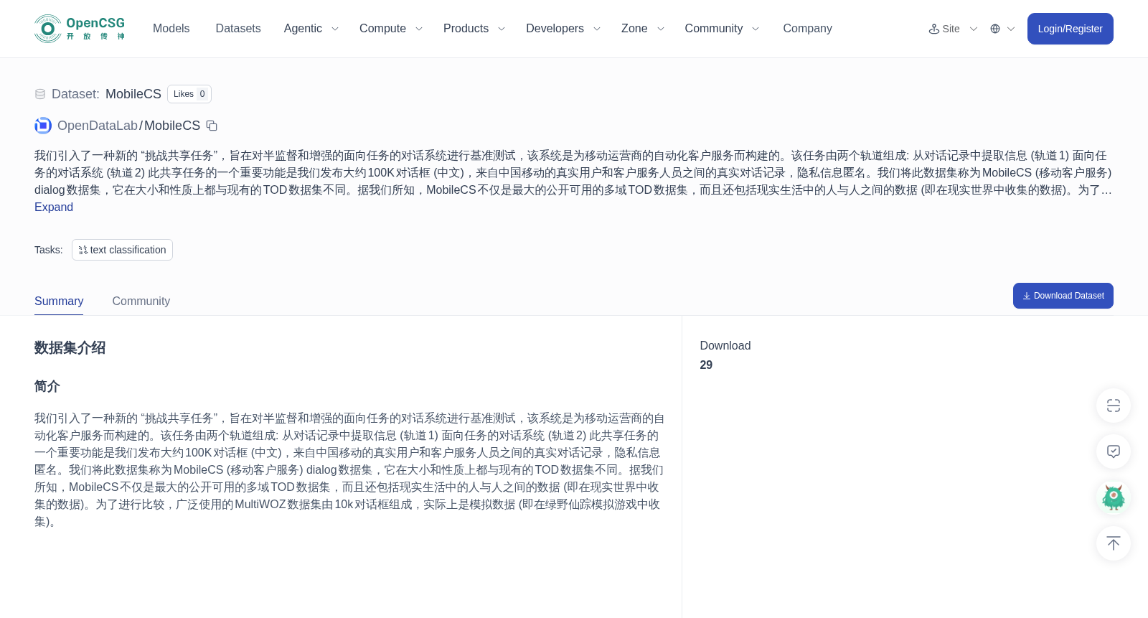
Task: Click the OpenCSG logo
Action: 80,29
